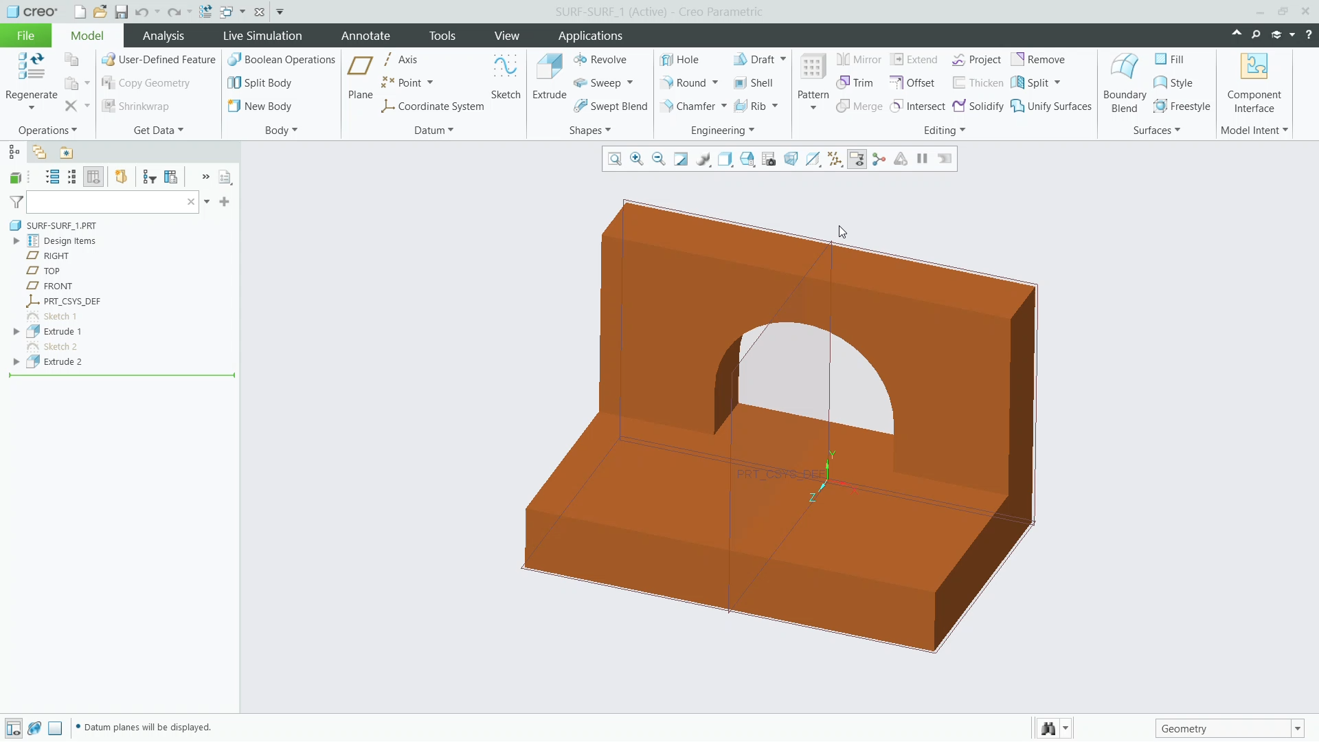Expand the Design Items node
This screenshot has width=1319, height=742.
click(x=16, y=241)
